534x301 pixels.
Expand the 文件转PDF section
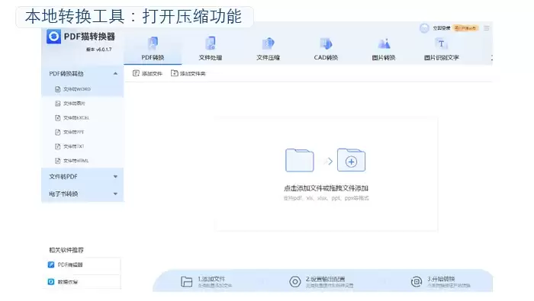click(82, 177)
